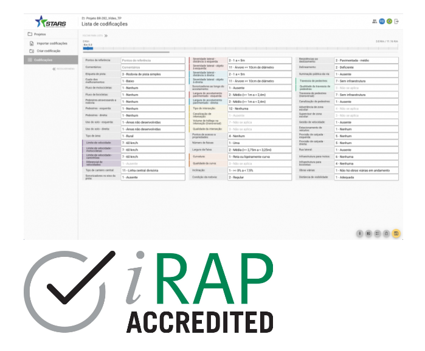
Task: Click the 11.16 Km distance readout
Action: point(387,41)
